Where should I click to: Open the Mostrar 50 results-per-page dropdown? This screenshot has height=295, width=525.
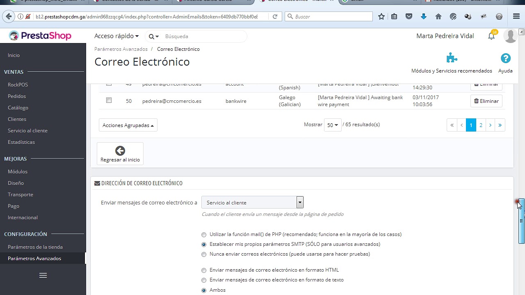[x=333, y=125]
